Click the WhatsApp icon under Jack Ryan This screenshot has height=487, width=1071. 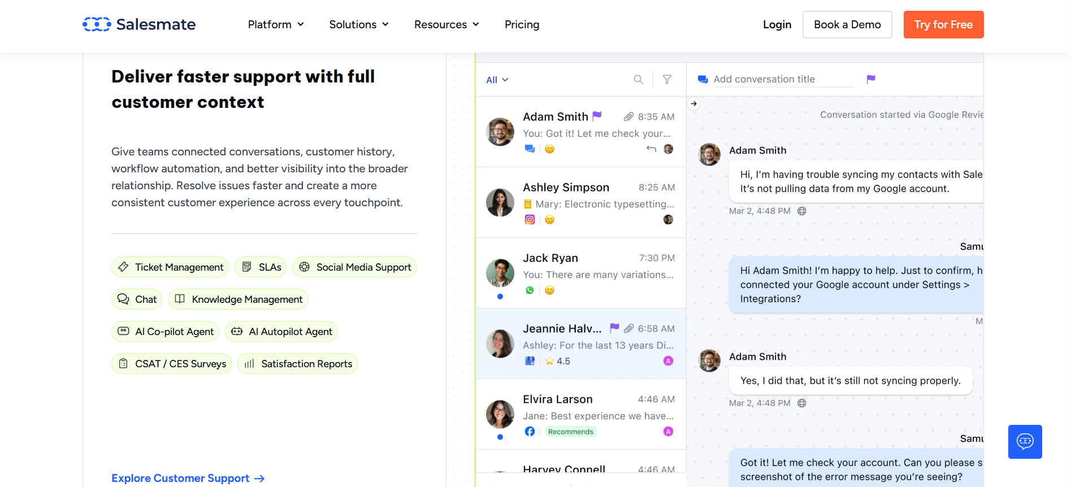pos(530,290)
